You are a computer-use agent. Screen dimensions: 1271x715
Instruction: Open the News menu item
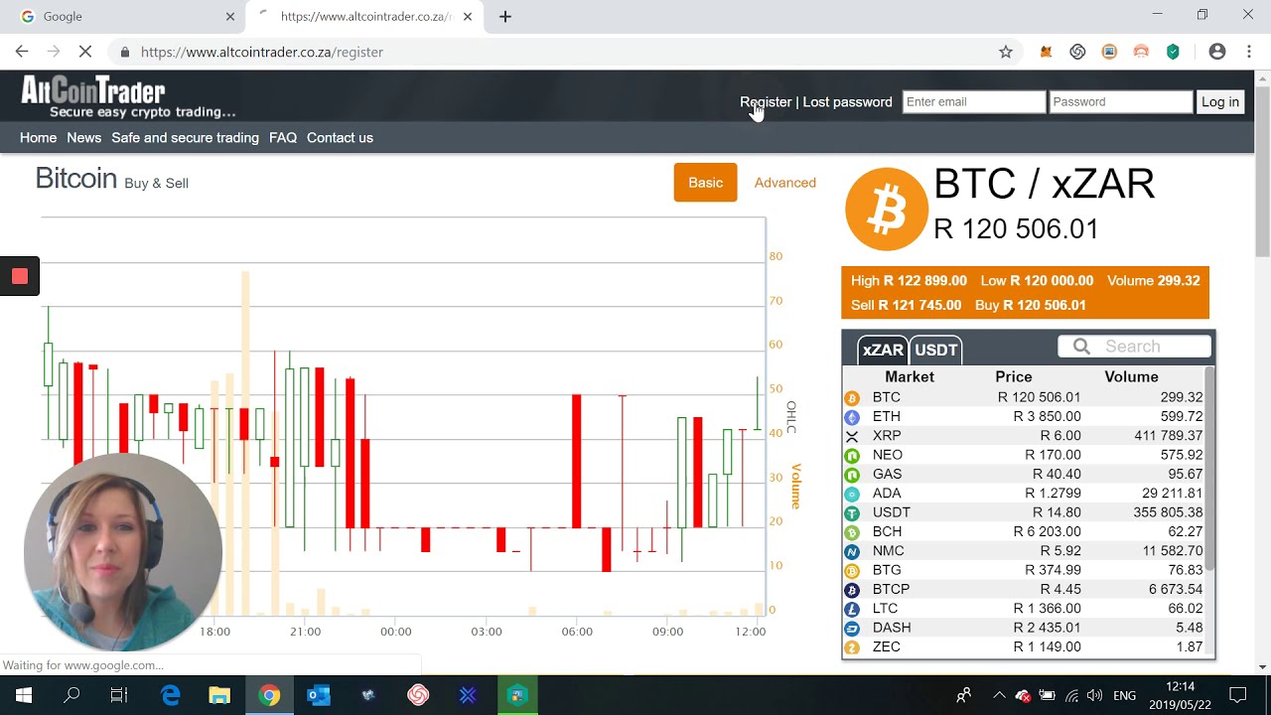pos(83,138)
